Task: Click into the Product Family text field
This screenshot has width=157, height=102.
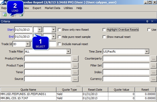Action: tap(48, 58)
